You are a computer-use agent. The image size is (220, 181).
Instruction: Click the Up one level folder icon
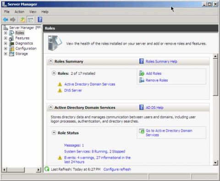(22, 20)
